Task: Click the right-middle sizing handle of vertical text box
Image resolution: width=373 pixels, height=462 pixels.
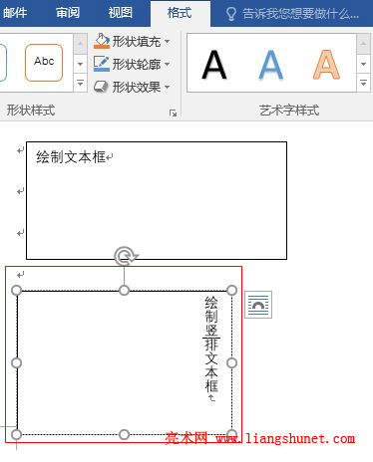Action: 231,362
